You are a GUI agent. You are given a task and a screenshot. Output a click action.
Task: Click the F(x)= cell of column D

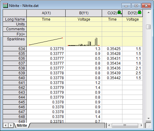pyautogui.click(x=132, y=34)
